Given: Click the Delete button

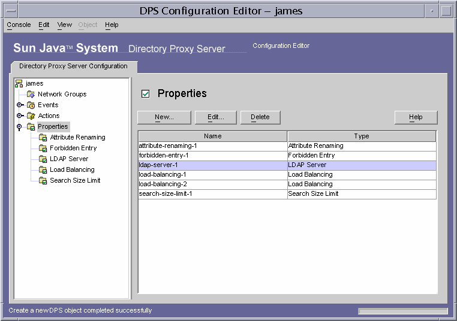Looking at the screenshot, I should tap(260, 117).
